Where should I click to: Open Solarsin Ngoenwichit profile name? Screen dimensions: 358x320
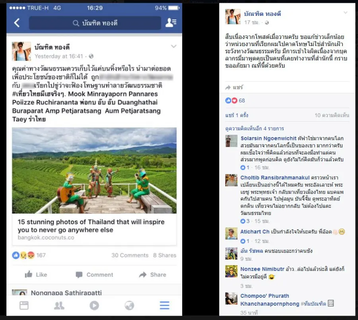[268, 138]
